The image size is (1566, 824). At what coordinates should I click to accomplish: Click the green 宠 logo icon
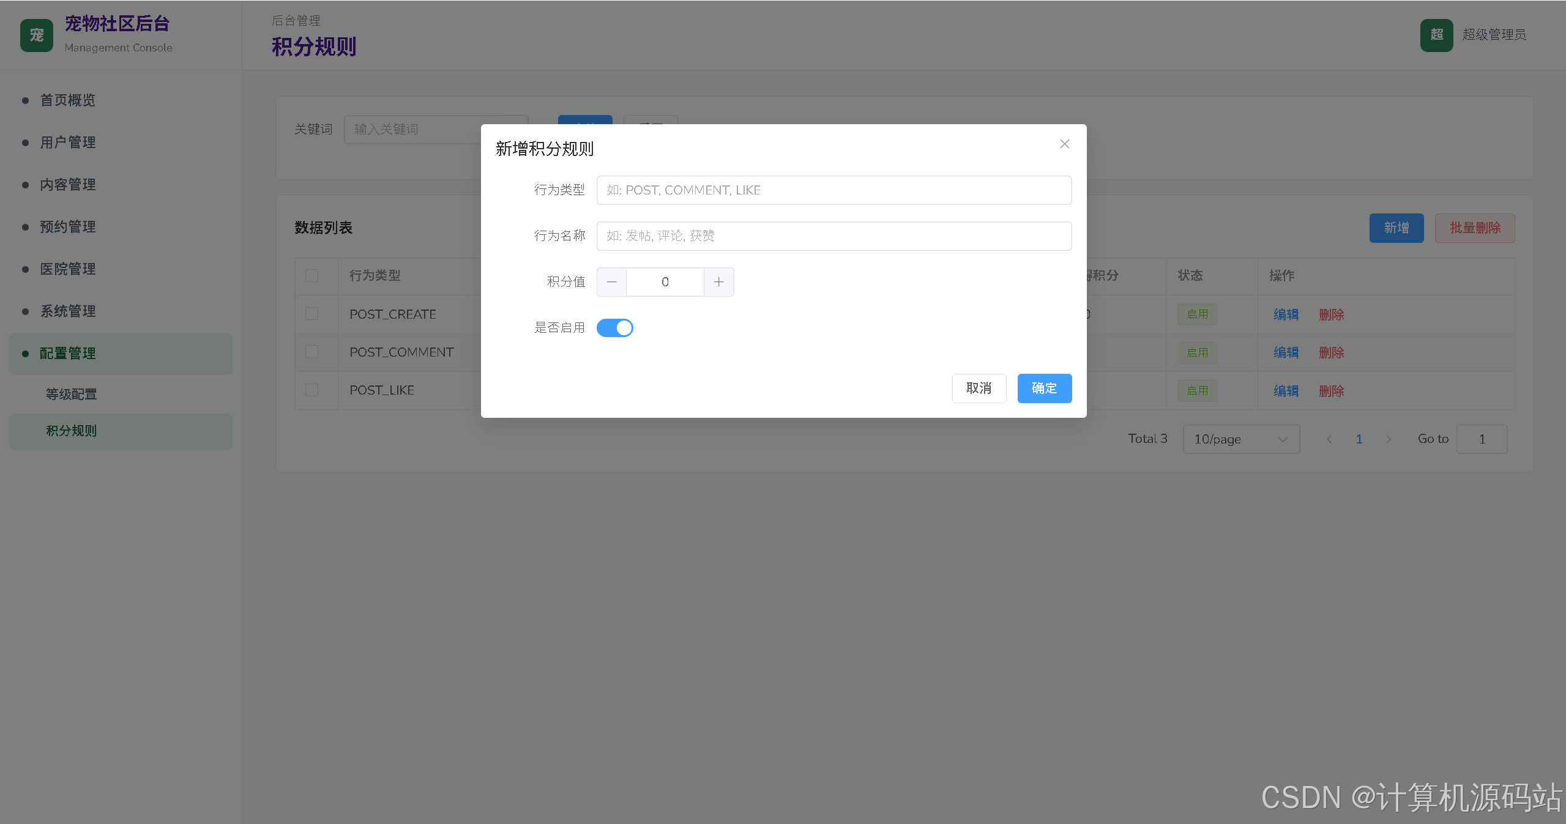point(37,35)
